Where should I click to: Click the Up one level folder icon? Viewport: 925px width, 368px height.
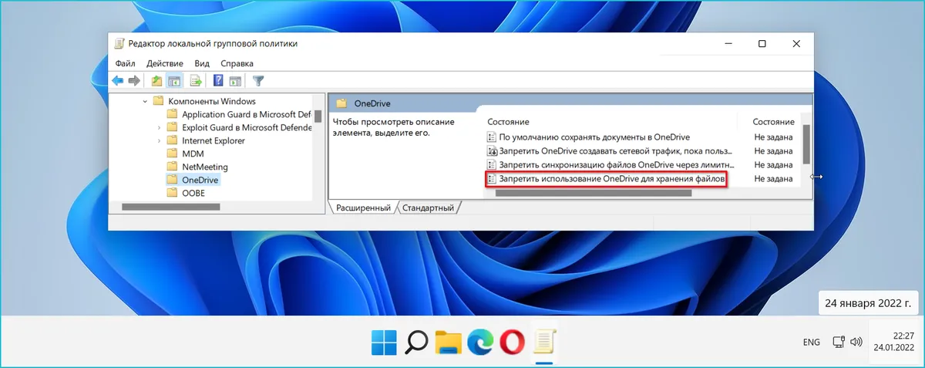[157, 80]
